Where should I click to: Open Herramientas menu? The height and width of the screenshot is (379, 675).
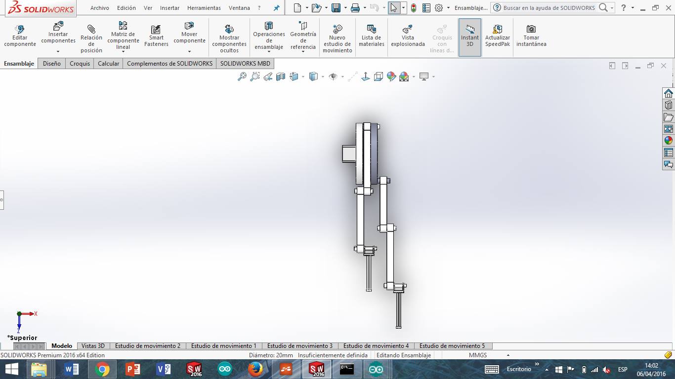(x=204, y=8)
